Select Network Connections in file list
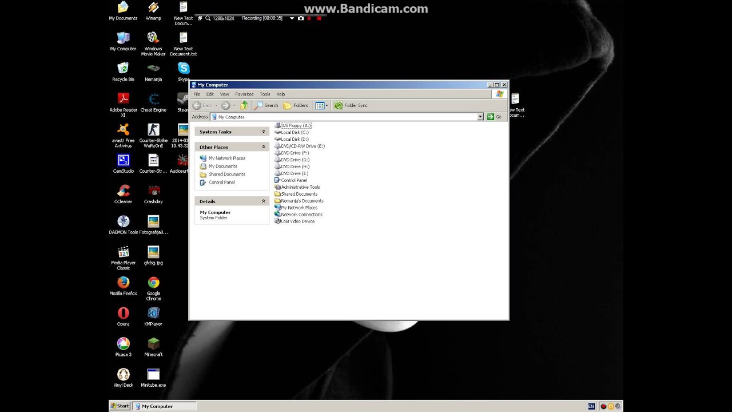Screen dimensions: 732x412 [299, 215]
